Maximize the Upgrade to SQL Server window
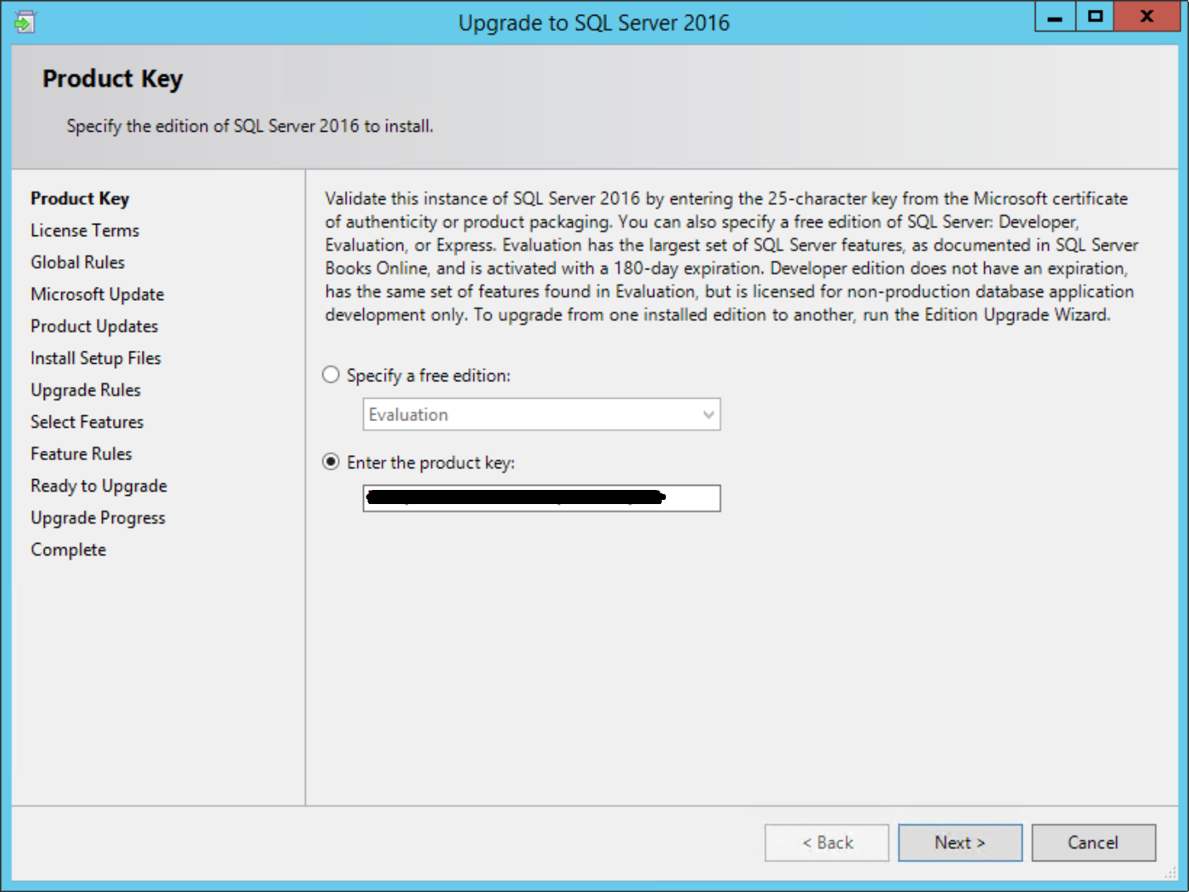This screenshot has height=892, width=1189. pyautogui.click(x=1095, y=17)
